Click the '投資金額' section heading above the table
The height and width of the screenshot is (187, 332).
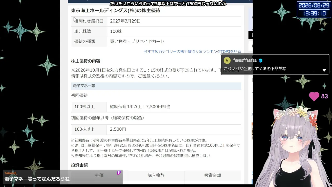pos(79,165)
